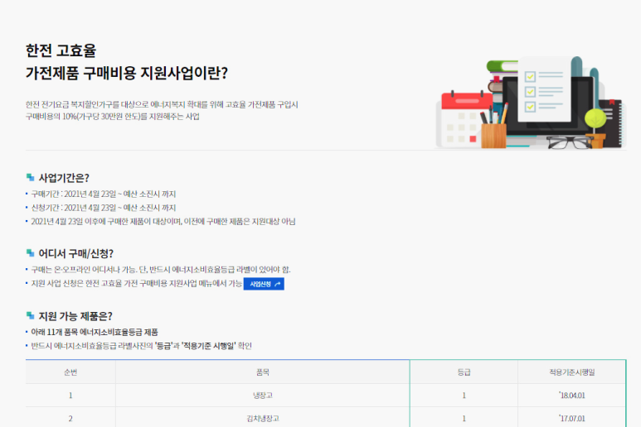
Task: Click the 품목 column header
Action: click(262, 372)
